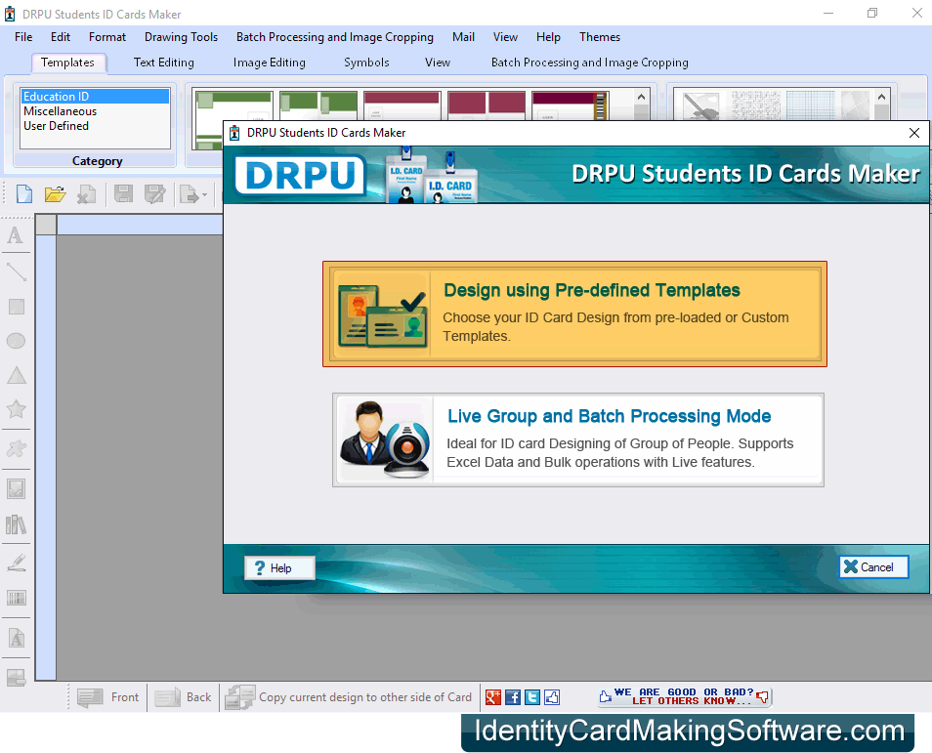Open the Themes menu

pos(600,37)
